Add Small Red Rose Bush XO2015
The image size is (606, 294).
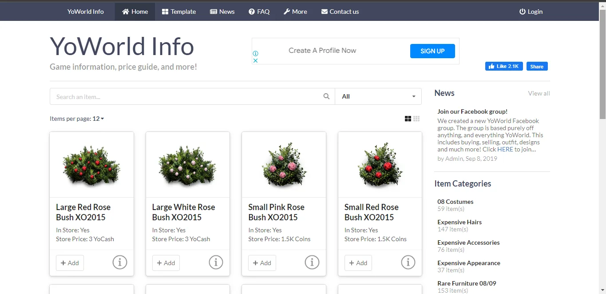[358, 263]
